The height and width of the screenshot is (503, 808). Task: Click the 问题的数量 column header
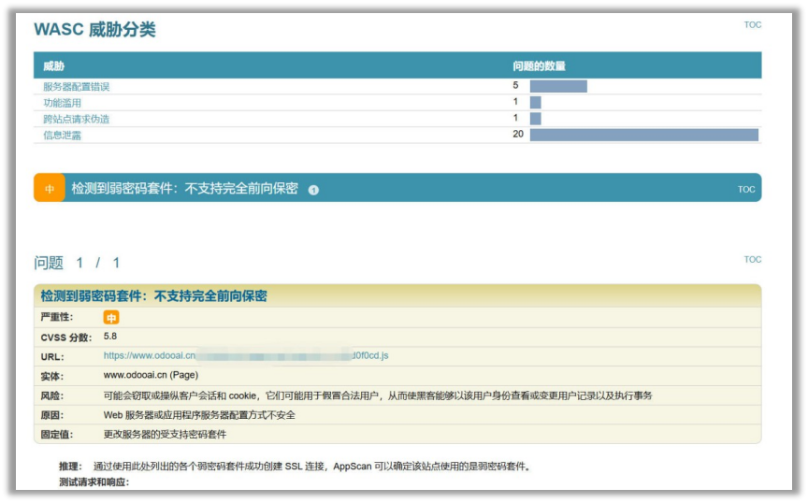pos(539,66)
